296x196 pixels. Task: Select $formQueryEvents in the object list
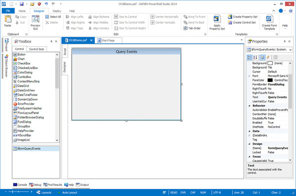click(x=36, y=149)
